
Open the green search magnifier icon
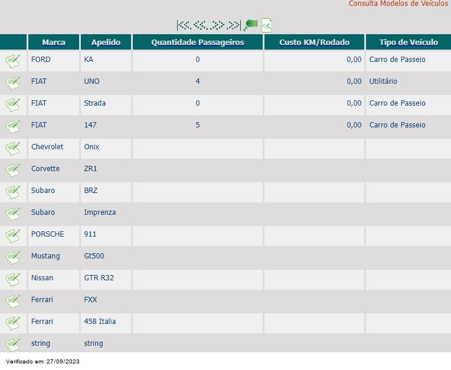(x=250, y=25)
